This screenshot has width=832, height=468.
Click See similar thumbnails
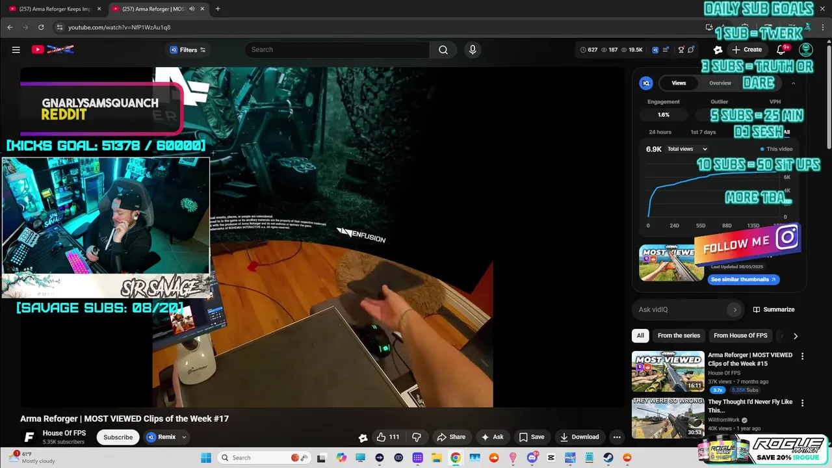(x=744, y=279)
